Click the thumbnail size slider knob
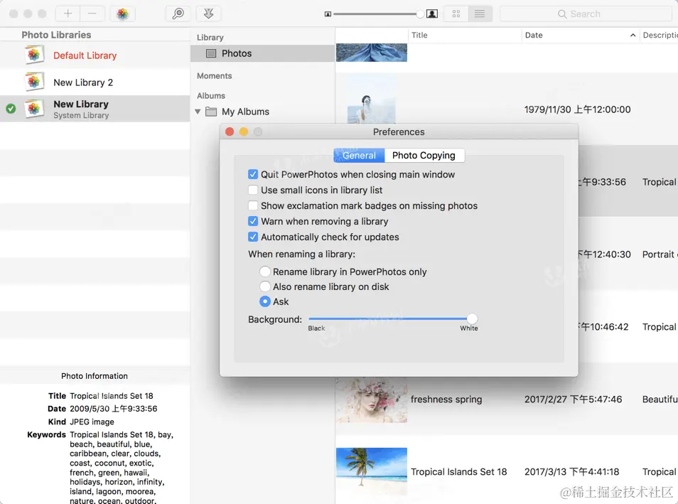This screenshot has height=504, width=678. (420, 14)
